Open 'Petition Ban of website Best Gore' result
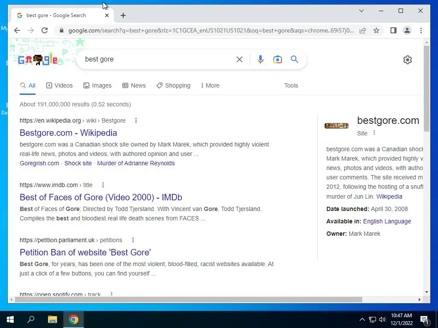This screenshot has height=328, width=438. (x=85, y=252)
